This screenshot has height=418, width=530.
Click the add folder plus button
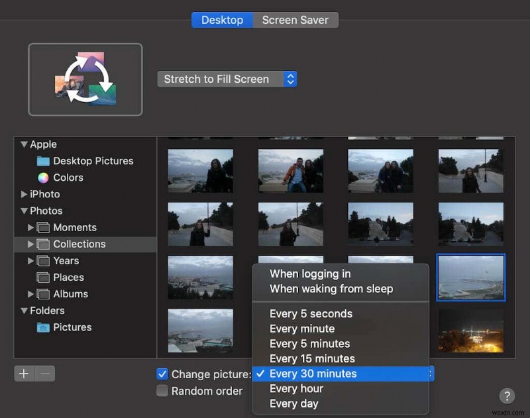[x=24, y=374]
